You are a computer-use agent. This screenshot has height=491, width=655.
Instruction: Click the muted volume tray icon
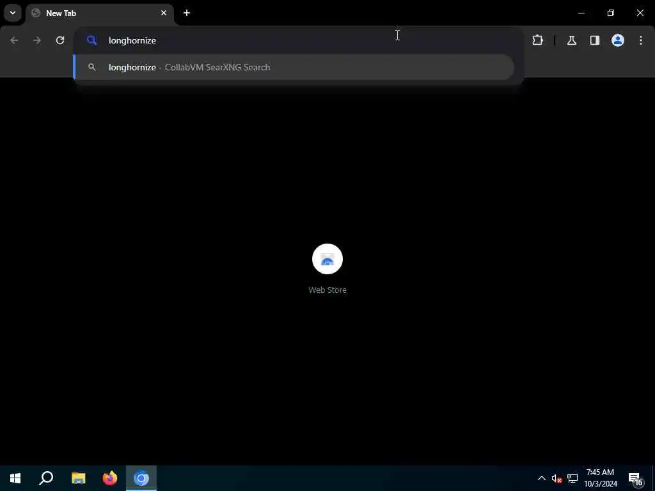pos(556,478)
